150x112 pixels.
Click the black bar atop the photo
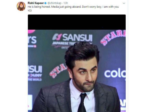pos(77,22)
